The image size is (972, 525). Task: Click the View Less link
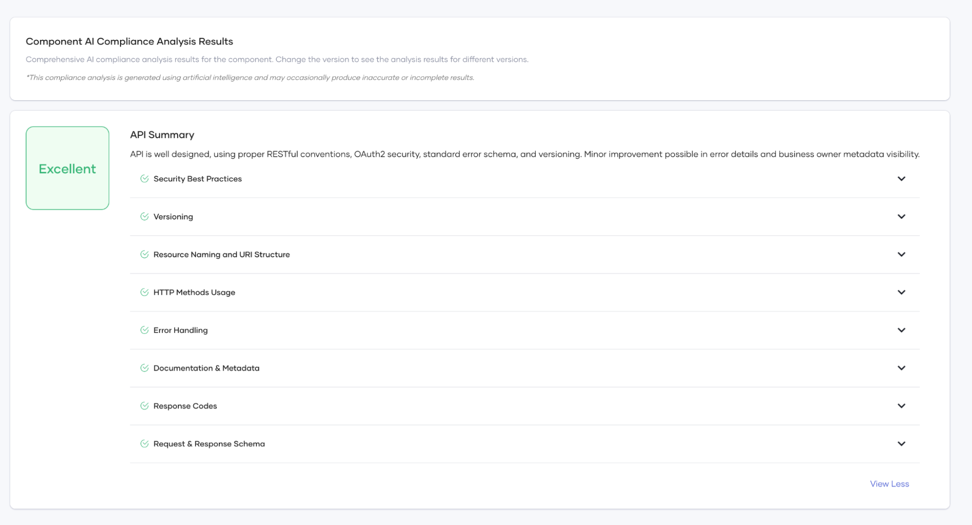(x=889, y=484)
